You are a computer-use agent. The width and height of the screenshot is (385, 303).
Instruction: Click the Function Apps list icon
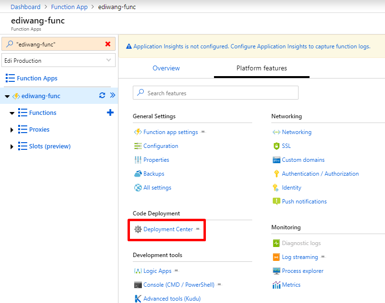(x=11, y=78)
